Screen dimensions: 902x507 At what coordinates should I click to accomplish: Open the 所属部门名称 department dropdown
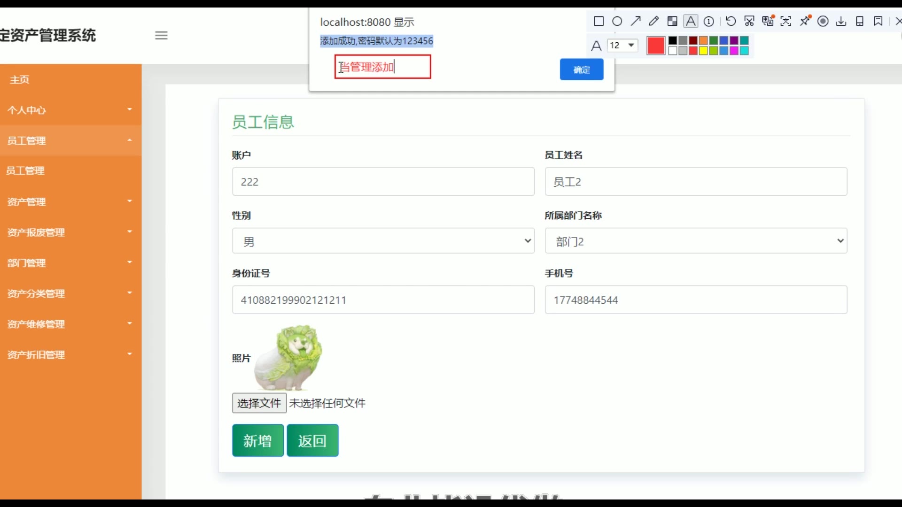[696, 241]
